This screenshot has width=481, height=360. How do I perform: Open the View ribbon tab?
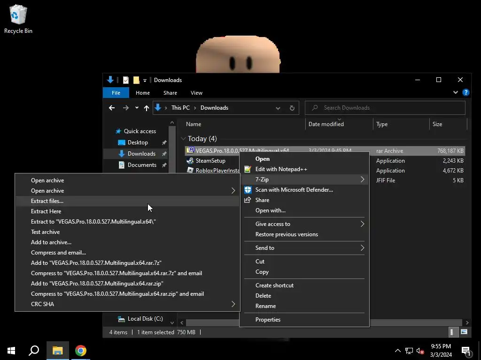[197, 93]
